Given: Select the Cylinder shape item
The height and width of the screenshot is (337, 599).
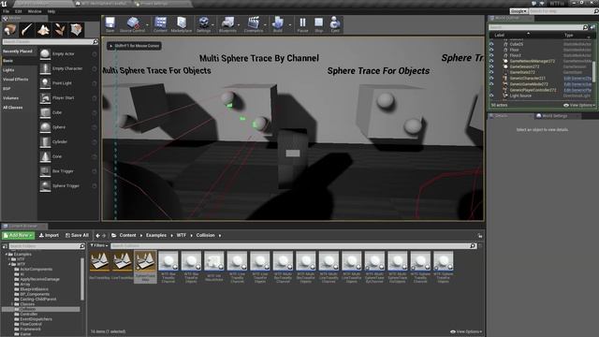Looking at the screenshot, I should (x=68, y=141).
